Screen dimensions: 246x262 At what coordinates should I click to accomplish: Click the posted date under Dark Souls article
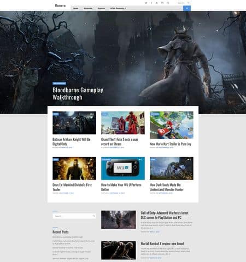[166, 193]
